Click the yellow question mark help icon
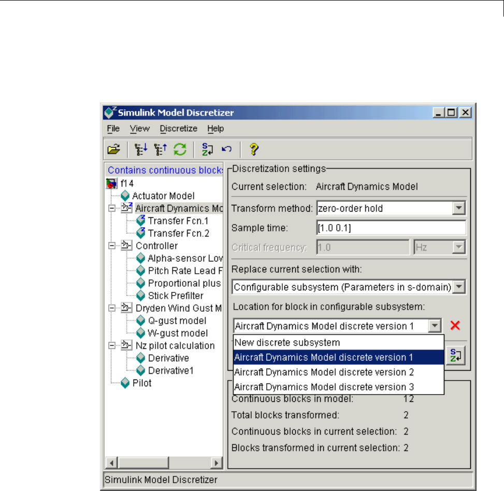 (254, 149)
